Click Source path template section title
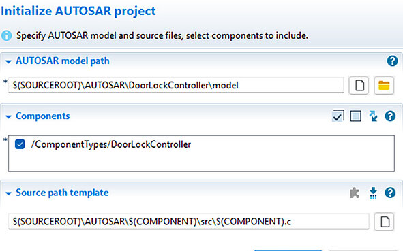 click(x=62, y=193)
